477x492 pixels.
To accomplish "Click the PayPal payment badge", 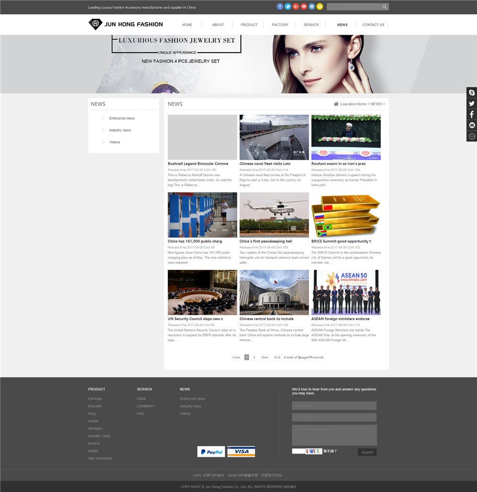I will 211,452.
